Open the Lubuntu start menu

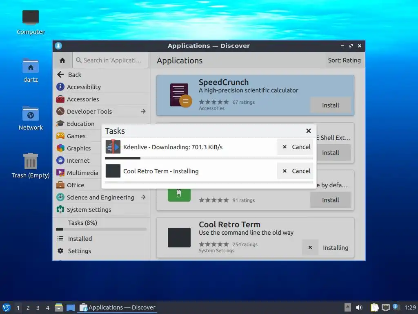point(7,307)
